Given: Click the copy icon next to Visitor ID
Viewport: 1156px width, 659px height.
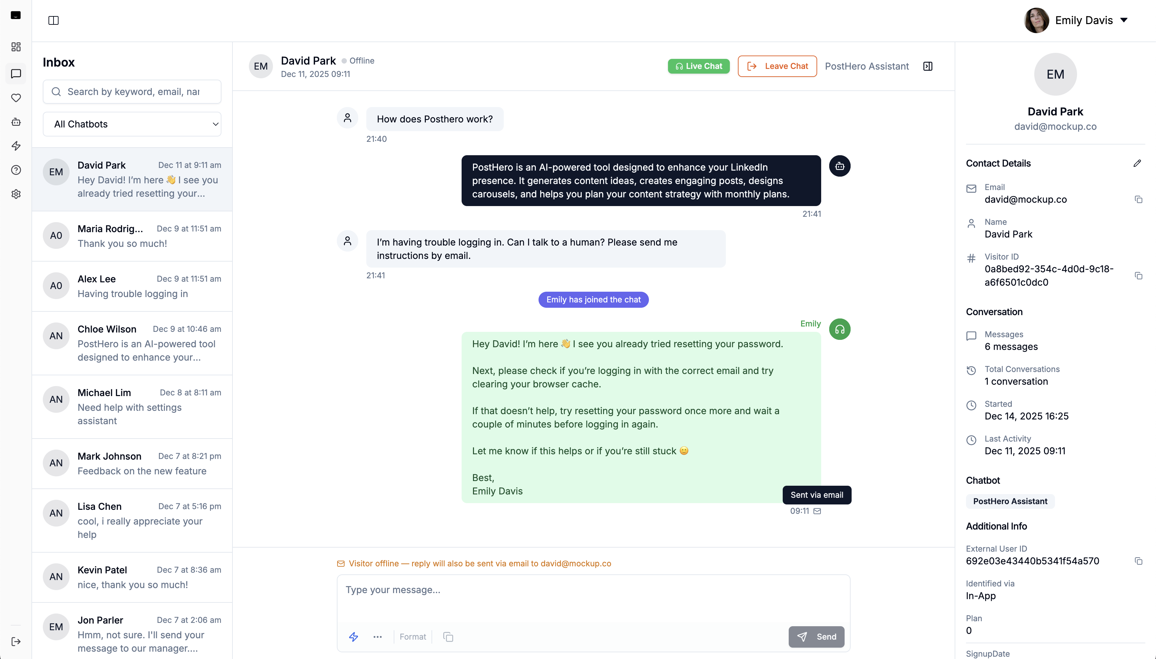Looking at the screenshot, I should coord(1138,276).
